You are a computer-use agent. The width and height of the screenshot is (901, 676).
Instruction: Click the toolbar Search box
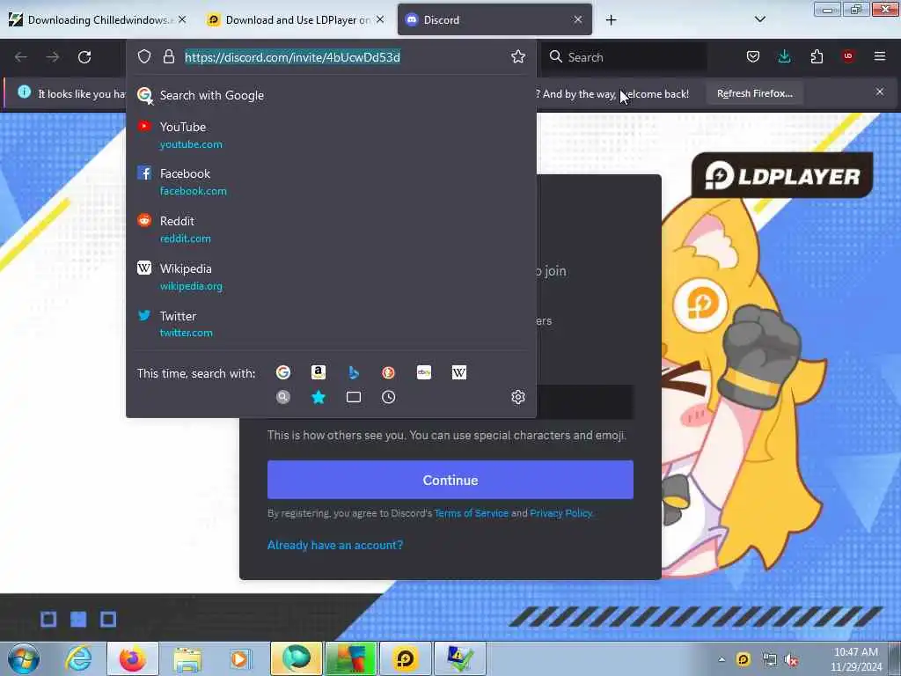[626, 57]
